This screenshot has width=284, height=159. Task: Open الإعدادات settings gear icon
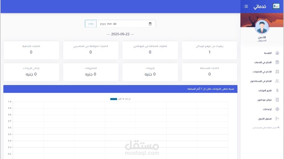[277, 109]
